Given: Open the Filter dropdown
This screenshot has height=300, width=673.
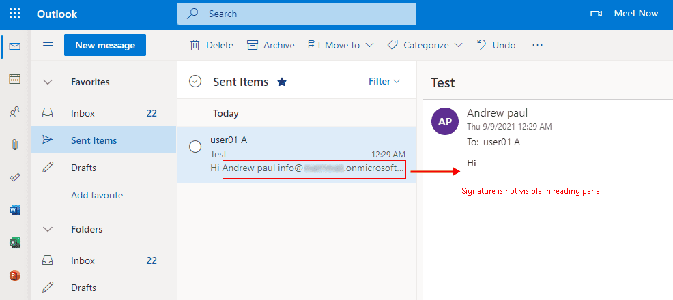Looking at the screenshot, I should (x=384, y=81).
